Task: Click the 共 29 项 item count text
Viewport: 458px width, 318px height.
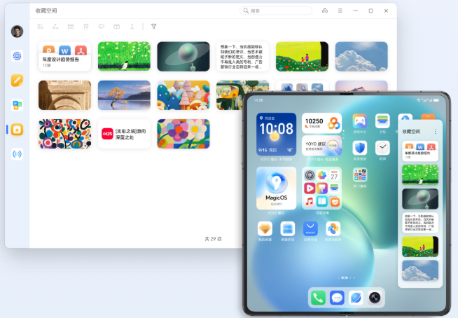Action: point(213,239)
